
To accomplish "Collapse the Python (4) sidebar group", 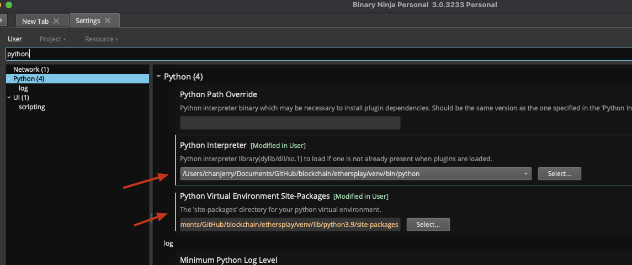I will [9, 78].
